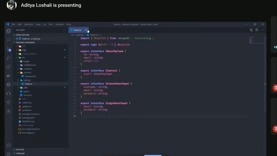
Task: Open the Search view in activity bar
Action: tap(9, 39)
